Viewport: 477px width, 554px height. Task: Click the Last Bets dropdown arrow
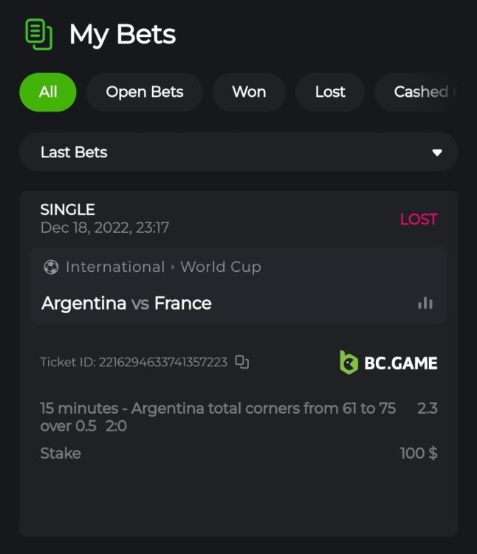[x=437, y=153]
